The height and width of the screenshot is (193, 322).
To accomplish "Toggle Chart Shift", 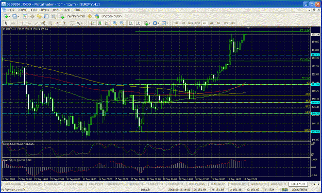I will [x=138, y=23].
